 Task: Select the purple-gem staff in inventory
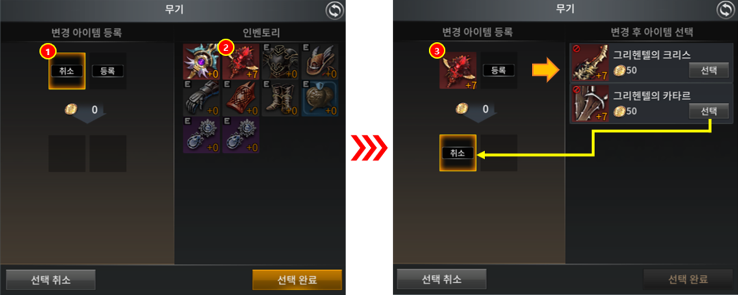coord(202,61)
